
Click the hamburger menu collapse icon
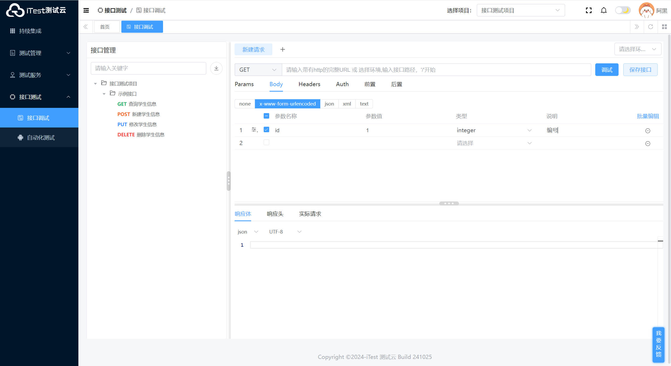[86, 10]
